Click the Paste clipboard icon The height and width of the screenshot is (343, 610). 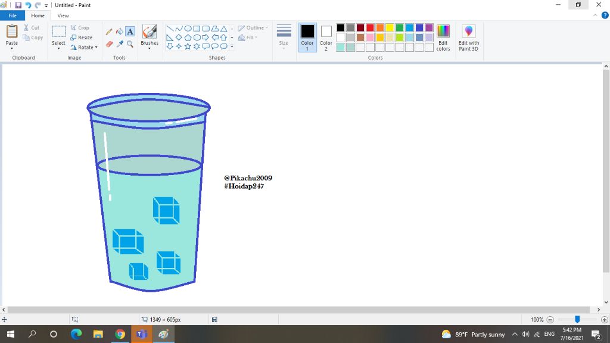pyautogui.click(x=12, y=32)
